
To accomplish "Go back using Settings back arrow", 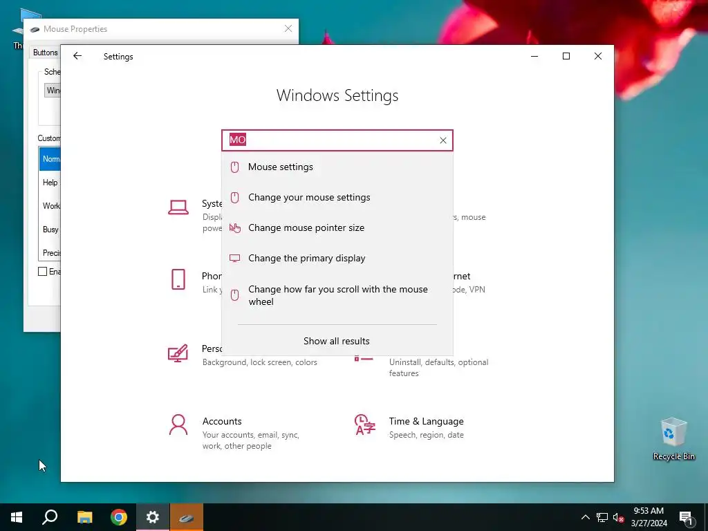I will (77, 56).
